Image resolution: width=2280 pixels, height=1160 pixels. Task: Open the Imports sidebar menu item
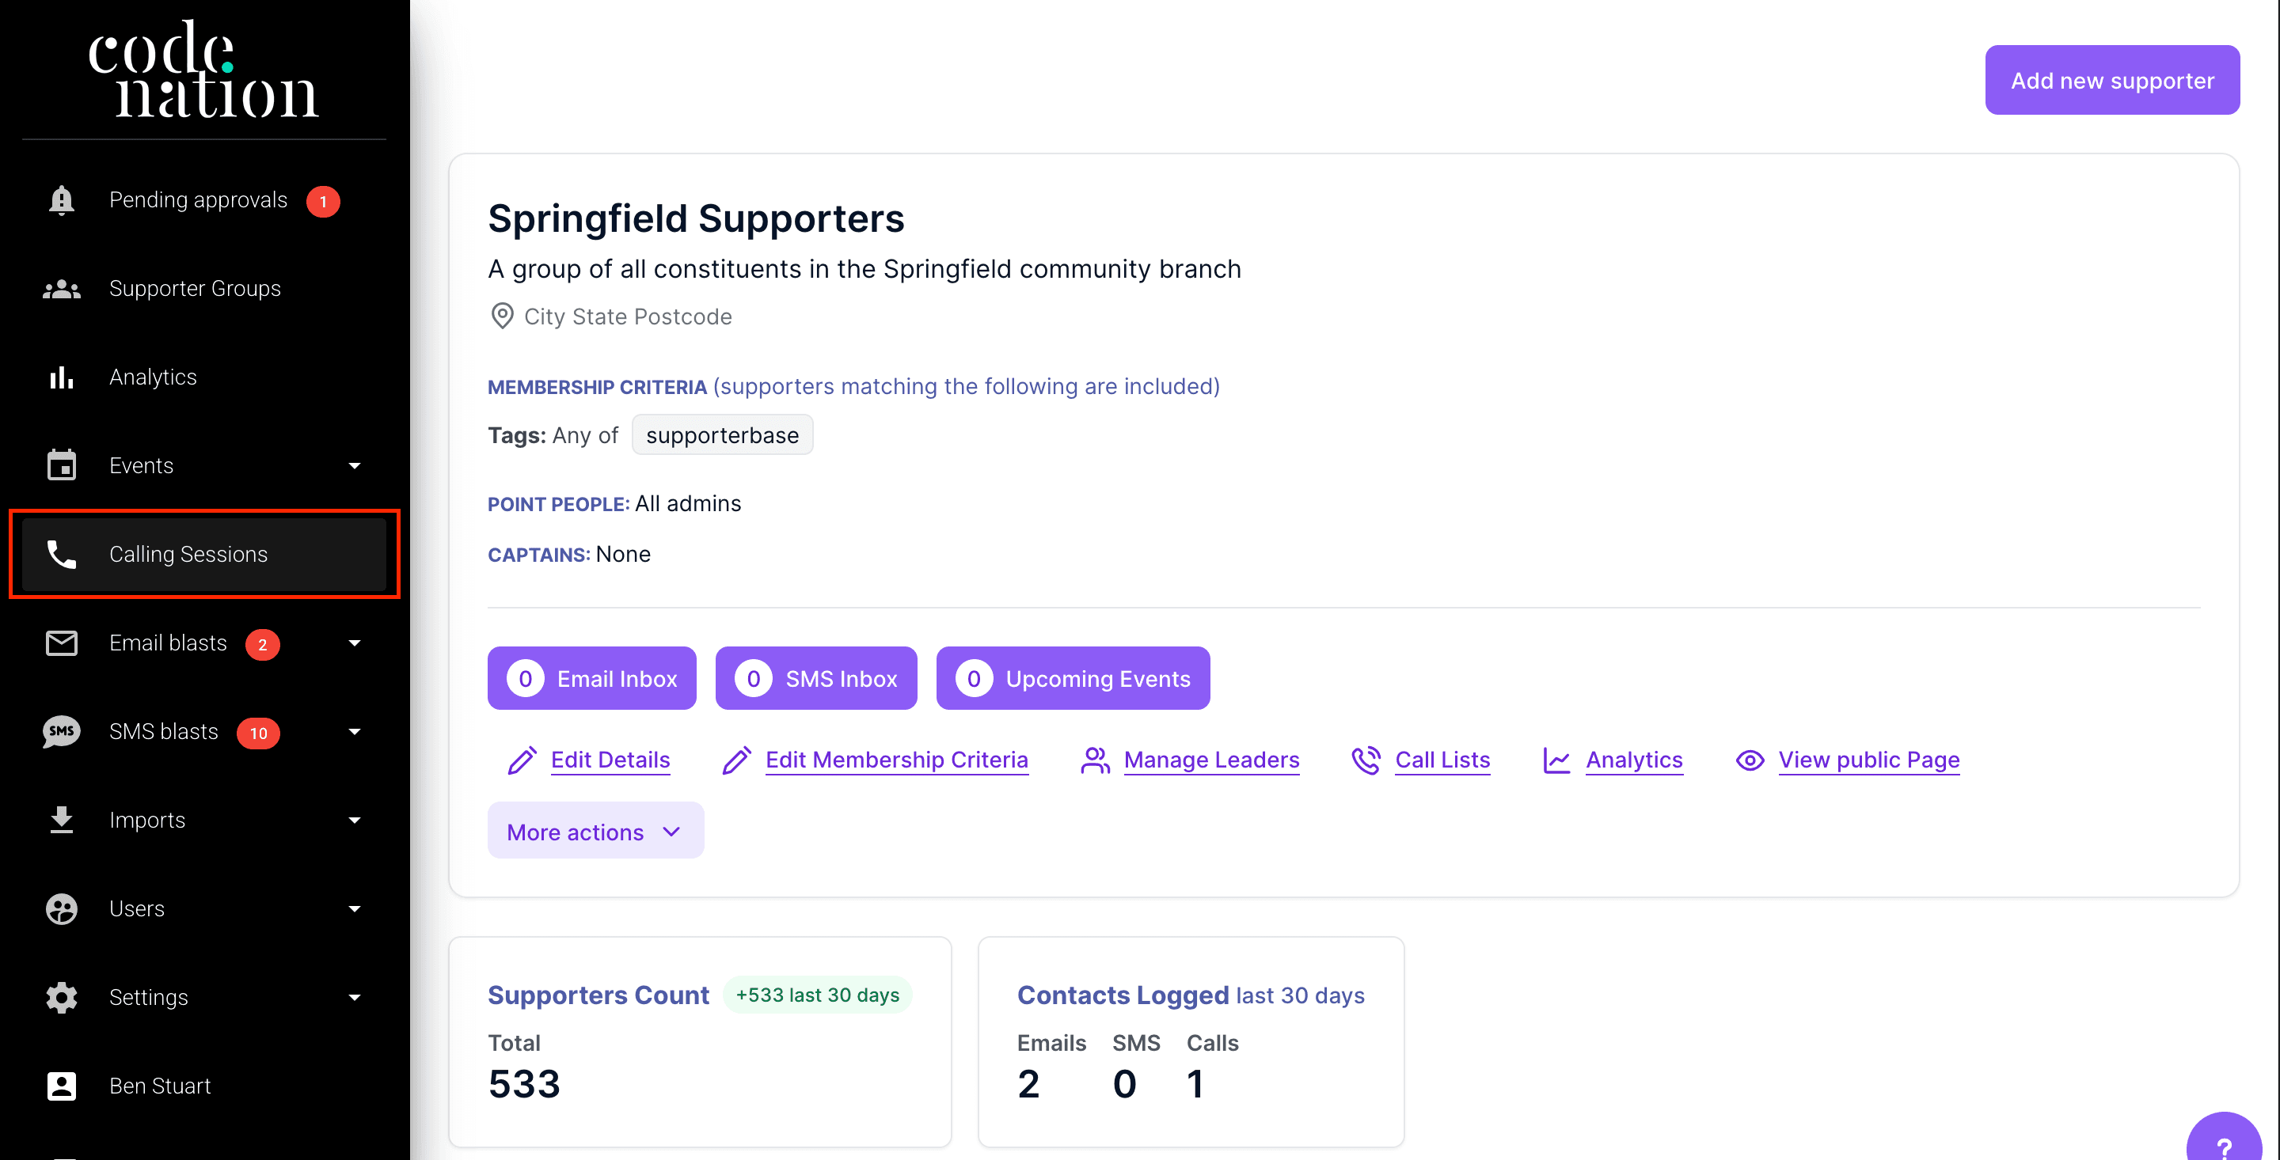coord(147,821)
